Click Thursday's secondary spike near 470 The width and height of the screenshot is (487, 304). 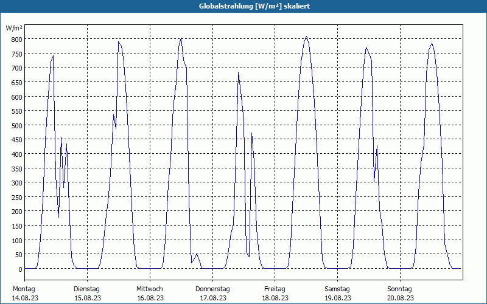coord(251,133)
